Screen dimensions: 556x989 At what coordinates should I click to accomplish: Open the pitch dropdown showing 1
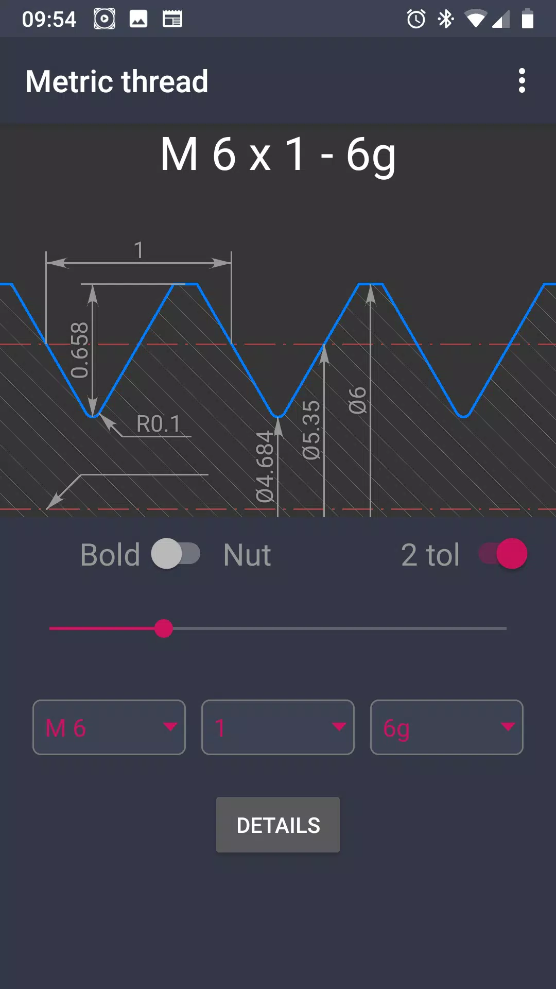(x=278, y=727)
